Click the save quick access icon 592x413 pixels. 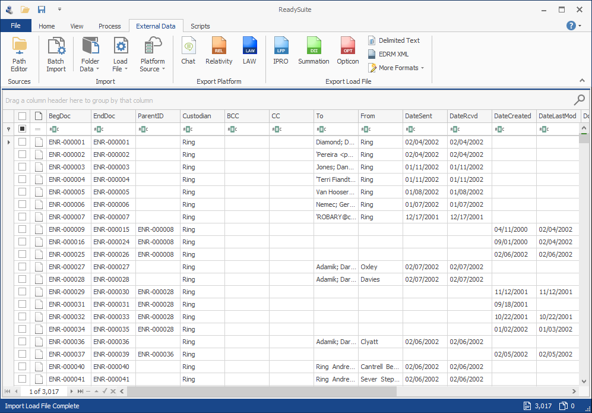coord(42,10)
